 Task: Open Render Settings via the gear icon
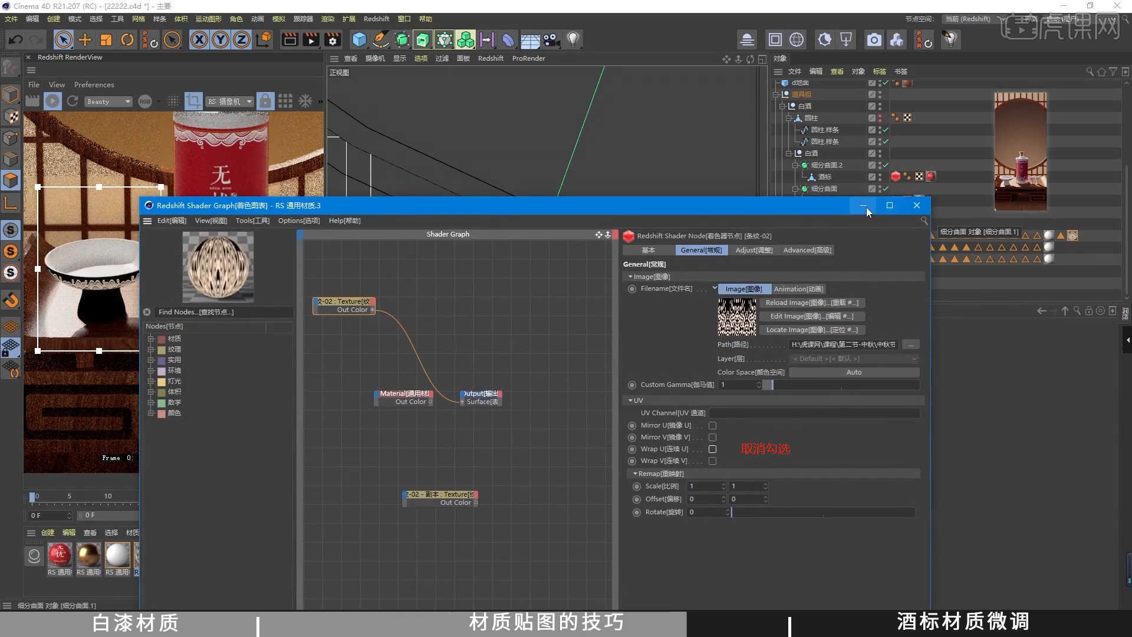pyautogui.click(x=333, y=40)
